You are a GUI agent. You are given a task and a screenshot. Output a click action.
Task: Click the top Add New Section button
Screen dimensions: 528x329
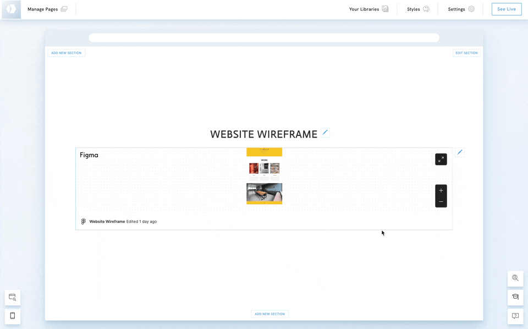(67, 53)
